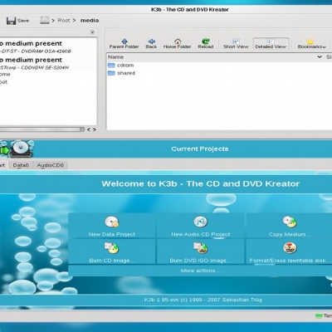Click the home entry in the device tree

click(5, 74)
